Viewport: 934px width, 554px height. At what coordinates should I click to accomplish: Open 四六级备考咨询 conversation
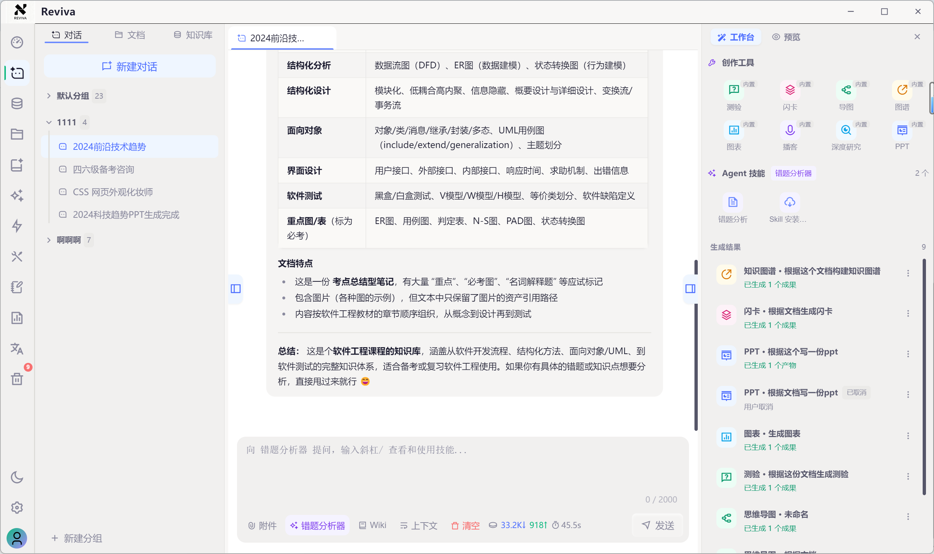click(x=129, y=170)
